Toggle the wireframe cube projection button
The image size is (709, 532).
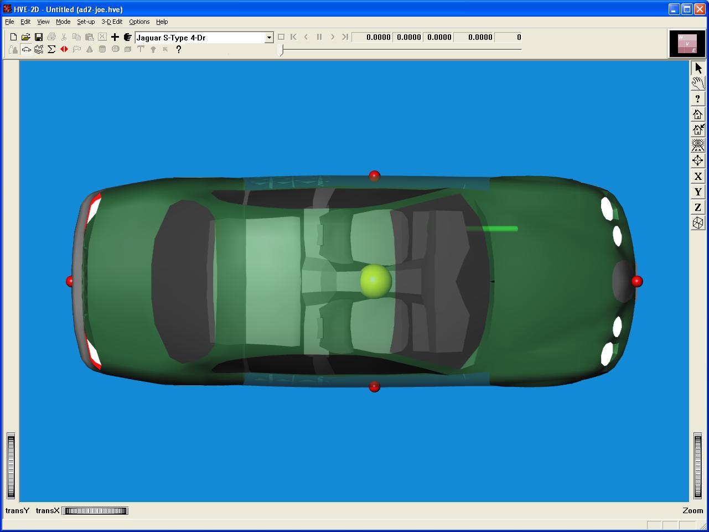[x=698, y=223]
